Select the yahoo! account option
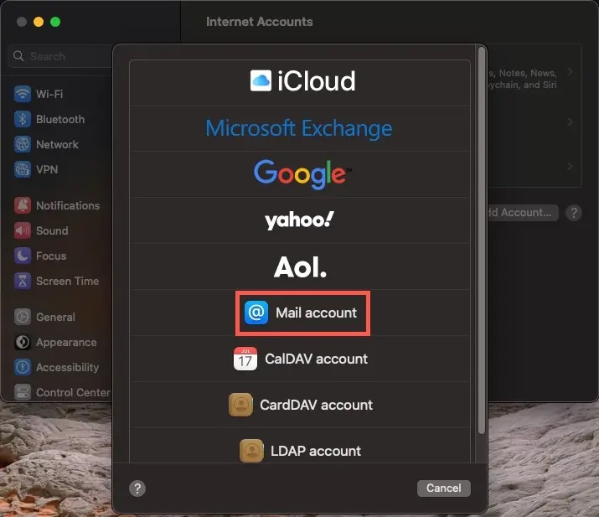599x517 pixels. [299, 220]
